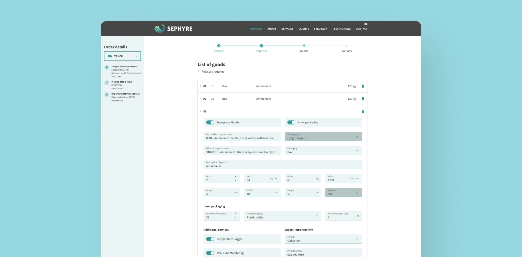Click the Height field
Screen dimensions: 522x257
pyautogui.click(x=303, y=192)
